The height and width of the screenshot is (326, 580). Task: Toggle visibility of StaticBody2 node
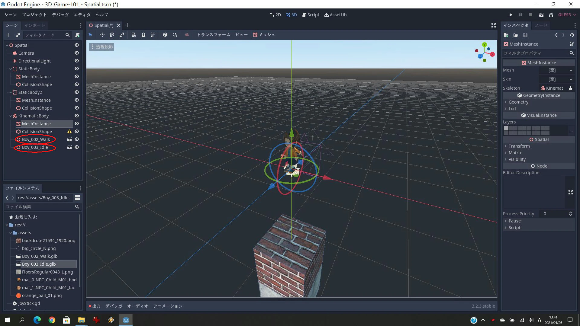click(x=77, y=92)
